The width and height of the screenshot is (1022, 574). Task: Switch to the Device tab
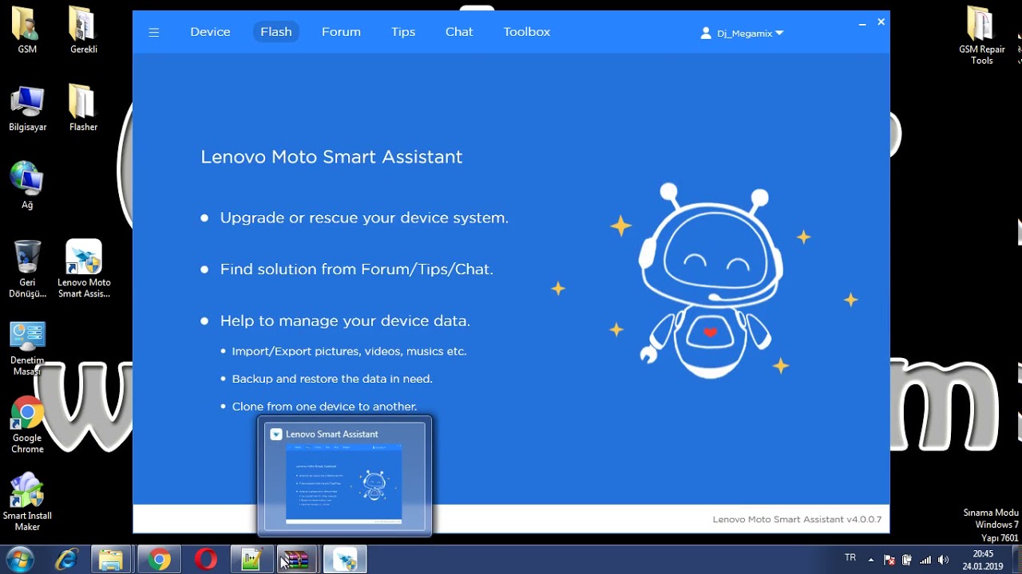coord(210,32)
